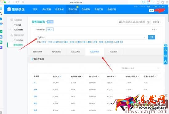Click the 214,903 table cell

(x=55, y=82)
